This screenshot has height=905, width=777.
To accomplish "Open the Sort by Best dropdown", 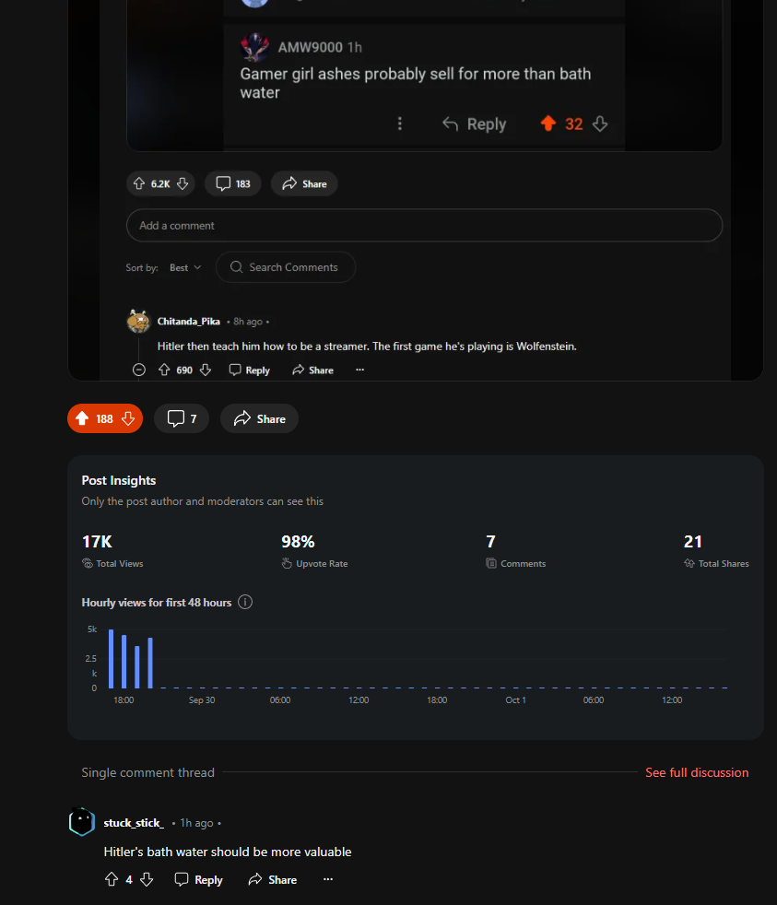I will click(185, 267).
